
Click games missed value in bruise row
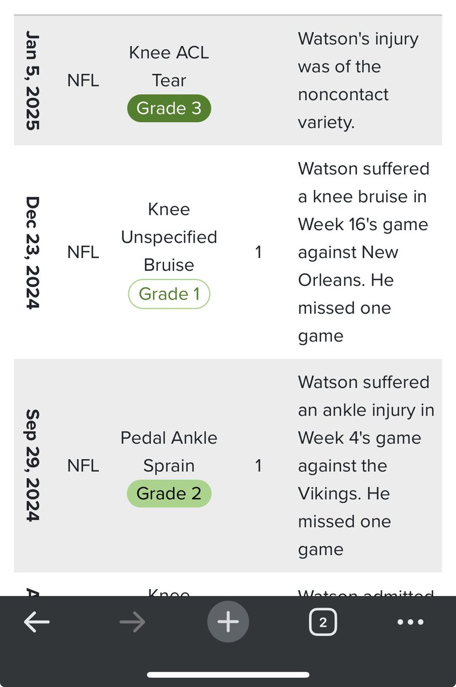(x=258, y=252)
